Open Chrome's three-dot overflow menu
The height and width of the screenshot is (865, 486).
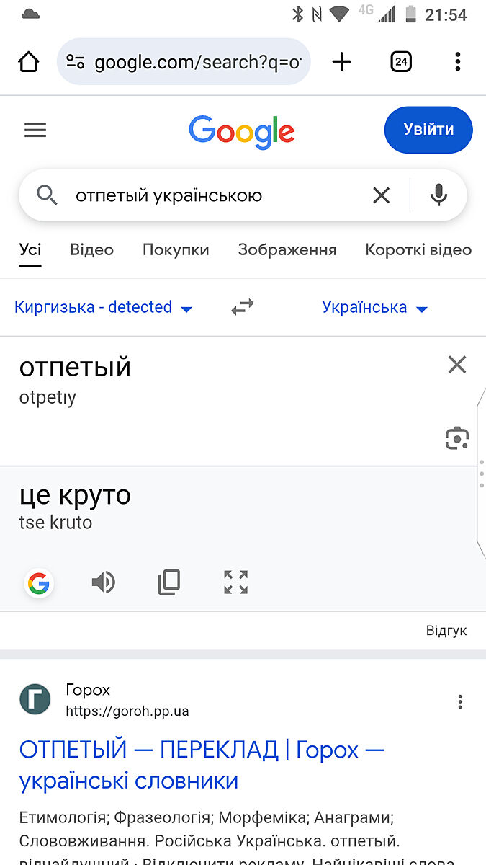pos(457,62)
